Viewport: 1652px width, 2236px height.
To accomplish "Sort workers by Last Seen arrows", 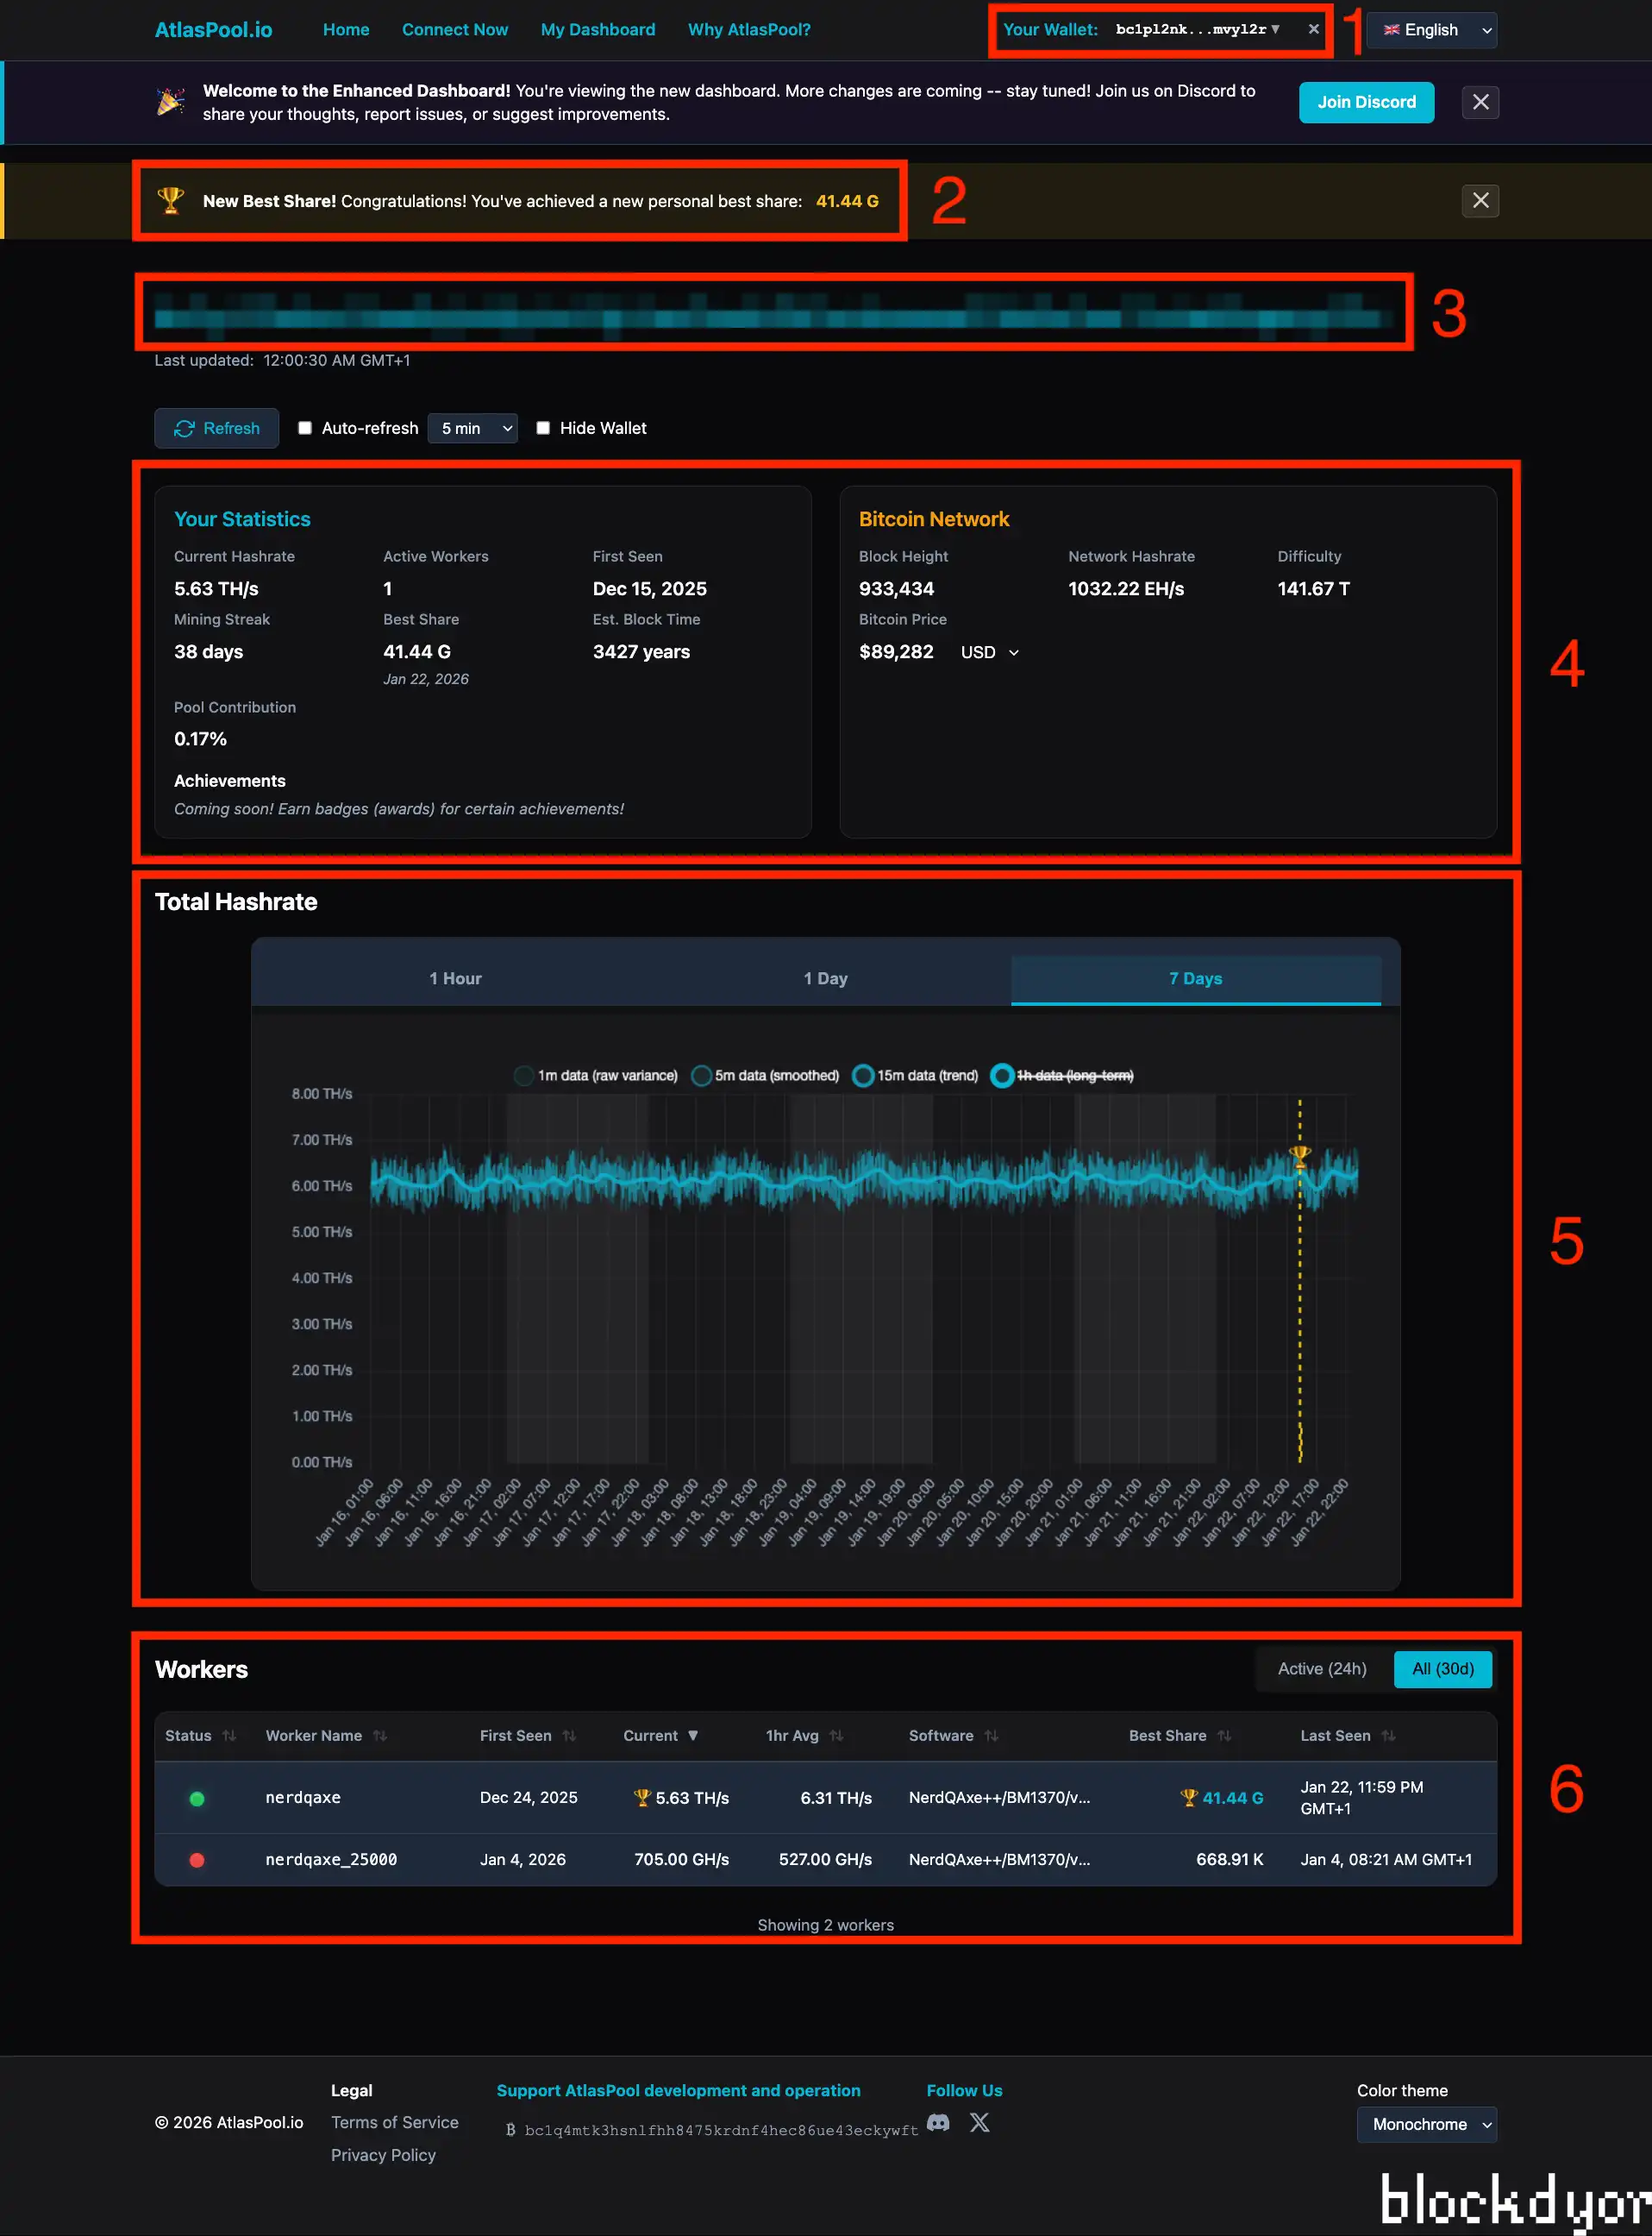I will tap(1388, 1735).
